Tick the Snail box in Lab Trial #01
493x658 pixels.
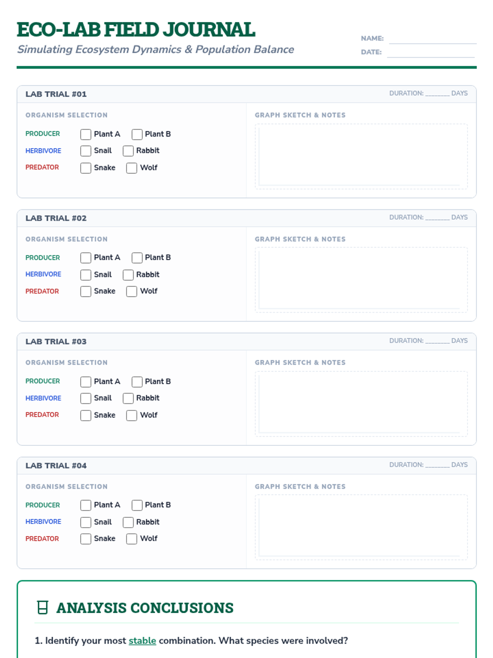pos(86,151)
